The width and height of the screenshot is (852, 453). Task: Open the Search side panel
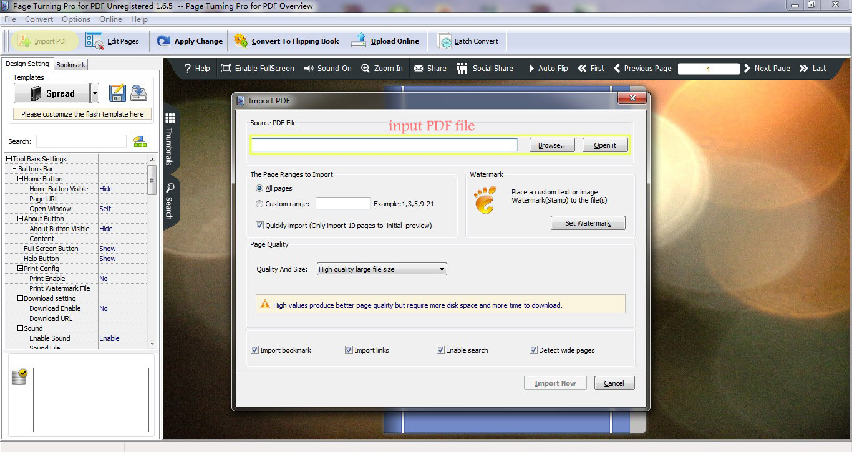click(170, 201)
